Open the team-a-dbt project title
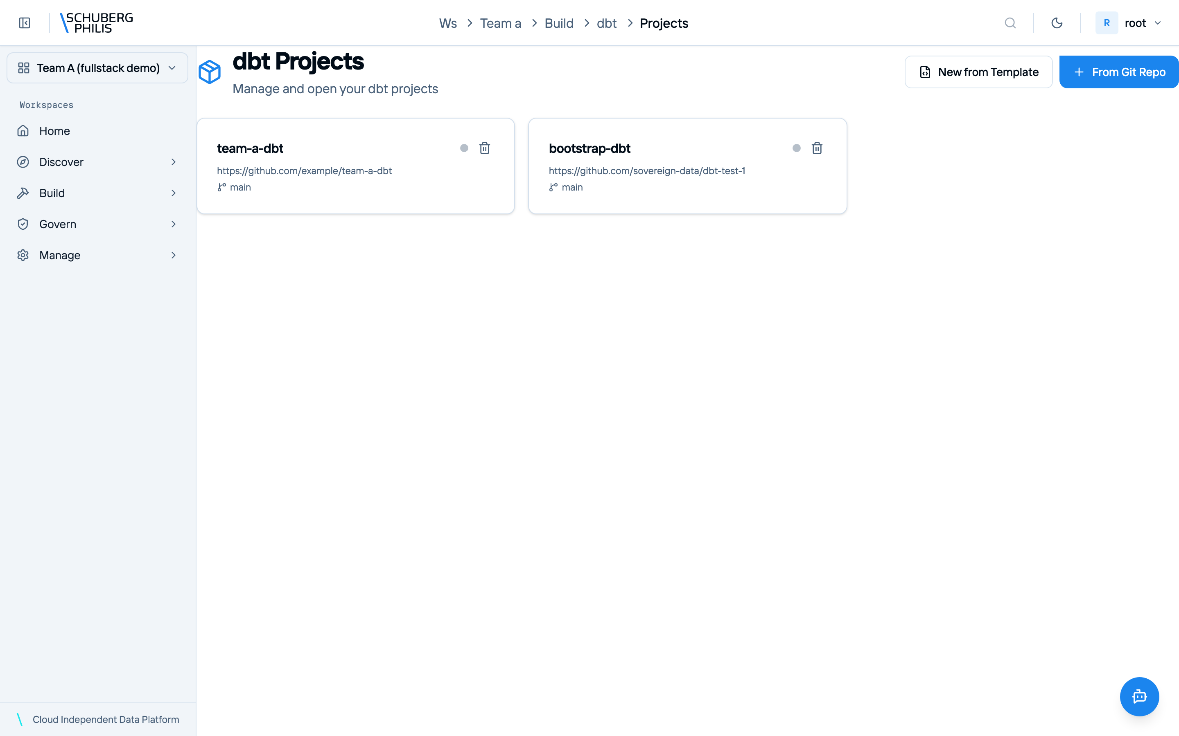This screenshot has width=1179, height=736. coord(250,148)
